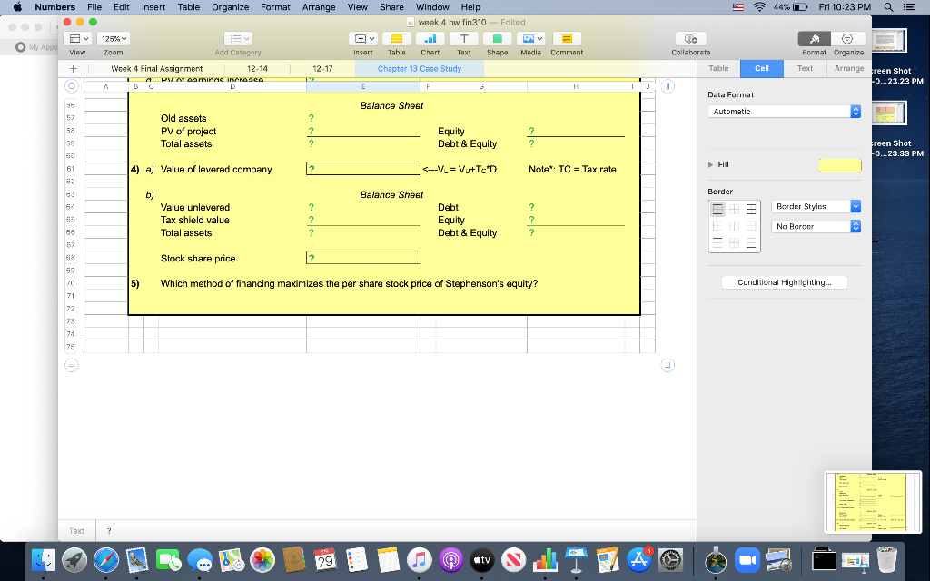930x581 pixels.
Task: Insert a Chart from the toolbar
Action: (429, 40)
